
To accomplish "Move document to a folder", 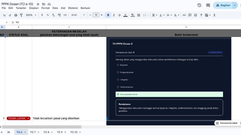I will coord(44,4).
